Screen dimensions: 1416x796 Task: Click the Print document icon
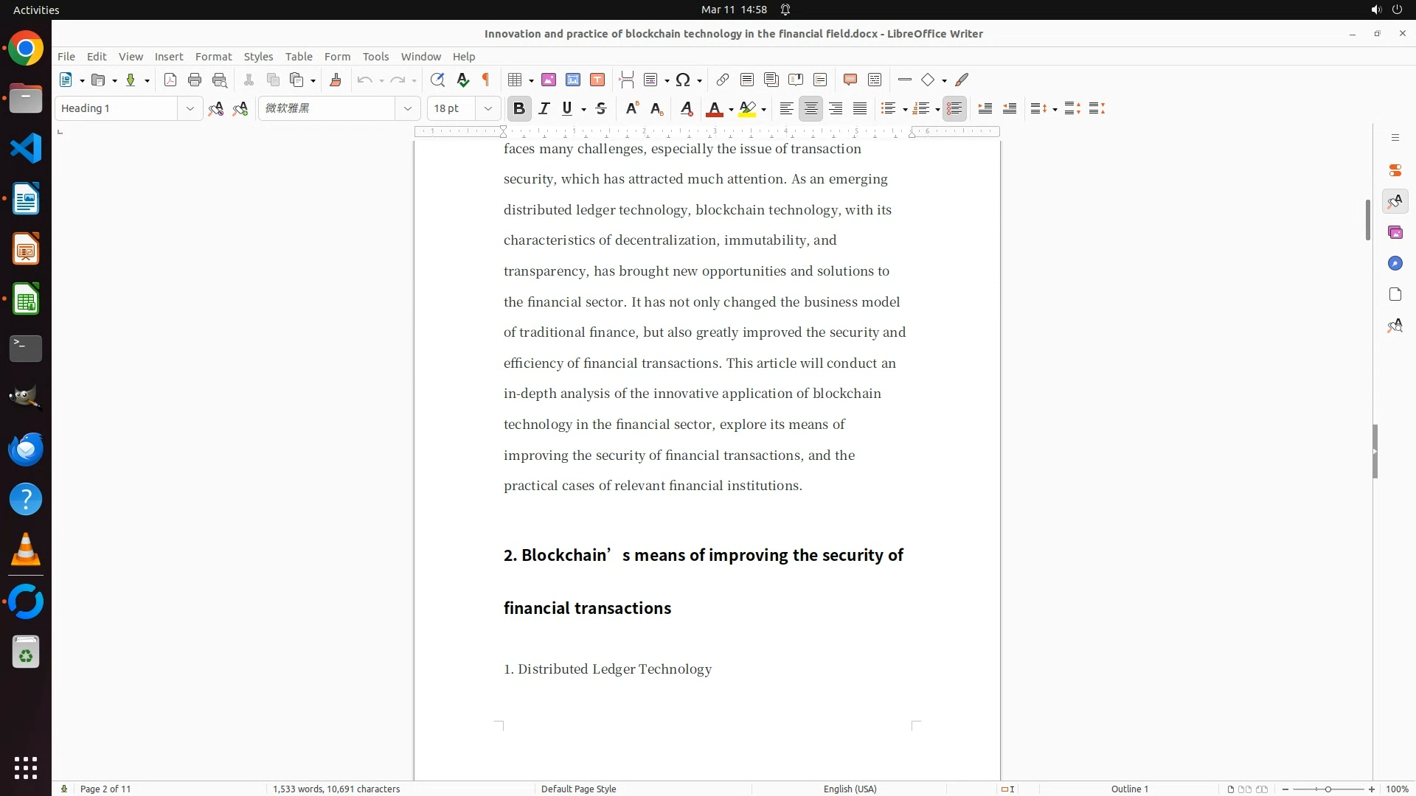pos(195,80)
